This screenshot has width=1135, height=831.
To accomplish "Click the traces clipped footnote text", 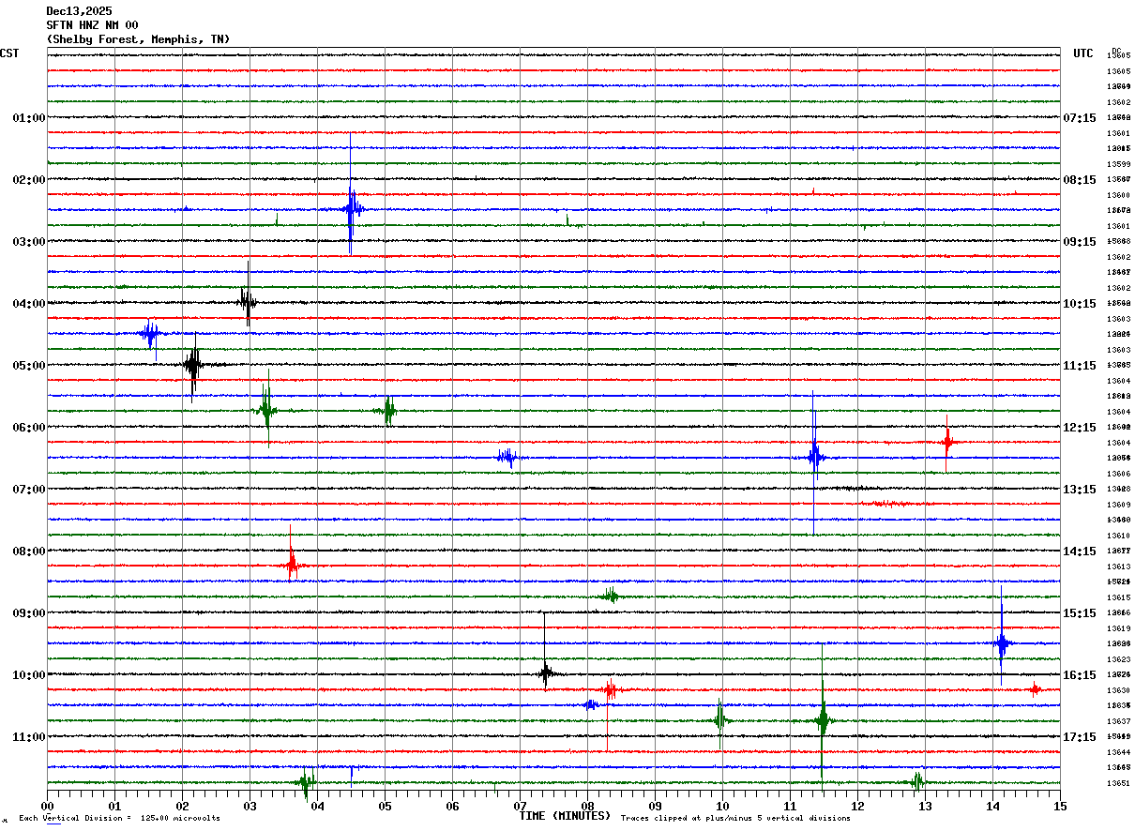I will [x=735, y=819].
